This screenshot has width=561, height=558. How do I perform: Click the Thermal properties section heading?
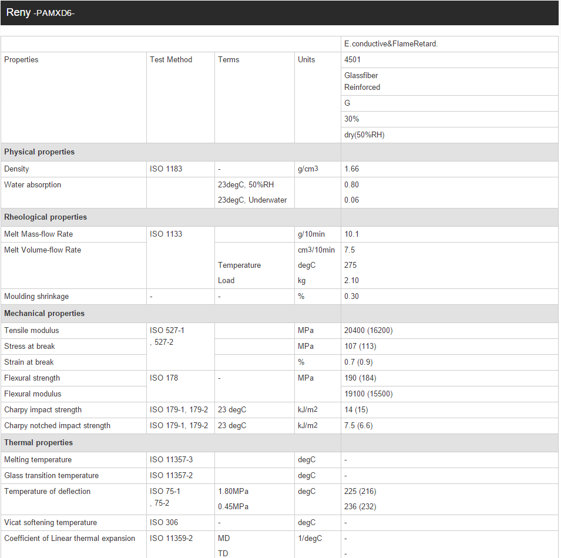click(x=38, y=442)
